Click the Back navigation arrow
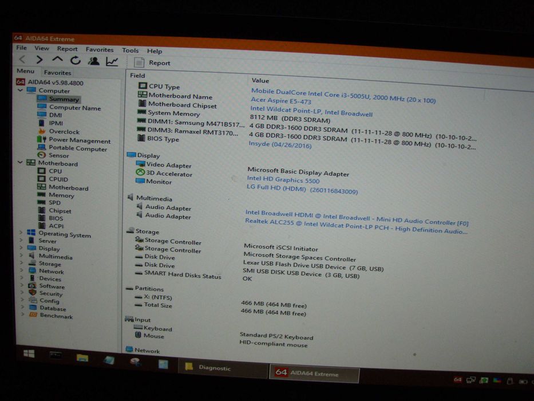The width and height of the screenshot is (534, 401). point(22,60)
